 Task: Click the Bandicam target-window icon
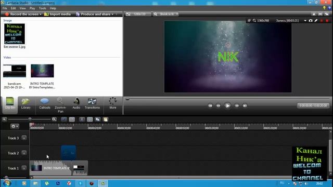(249, 21)
